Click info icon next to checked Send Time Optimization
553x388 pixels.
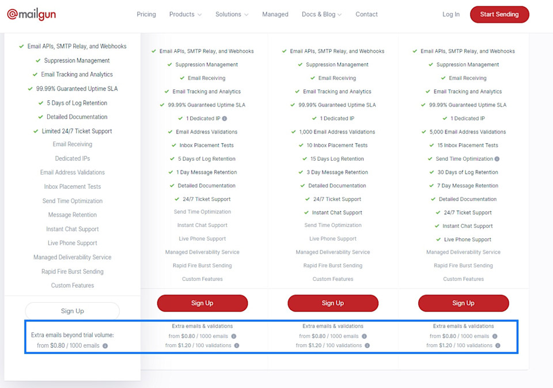(497, 159)
